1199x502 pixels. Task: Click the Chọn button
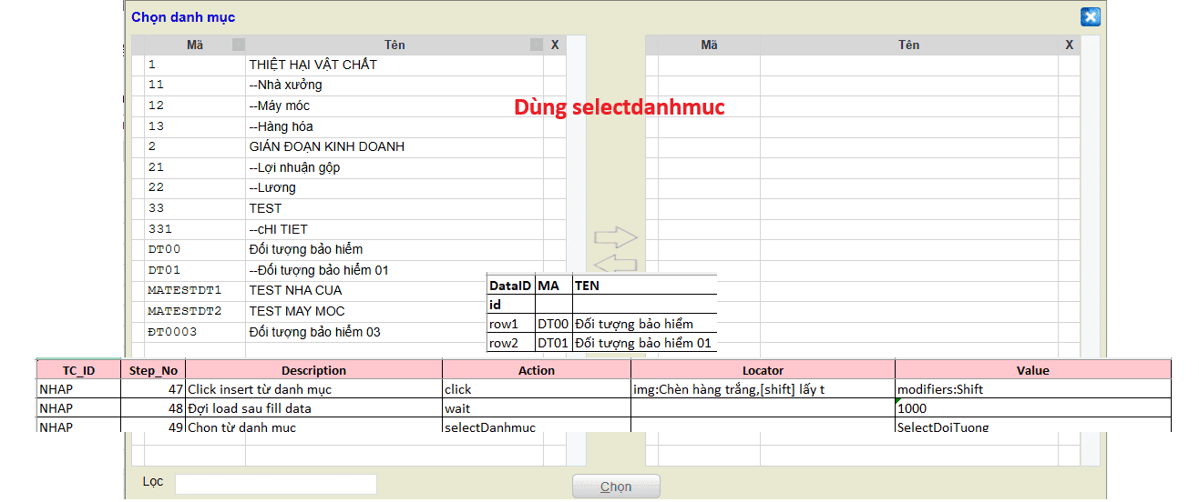pos(616,487)
